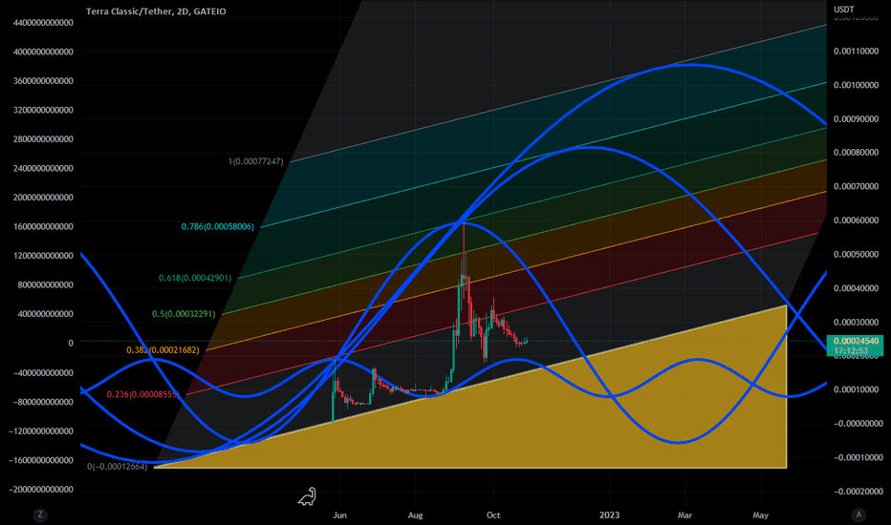Click the Jun label on the time axis
The image size is (891, 525).
click(339, 515)
